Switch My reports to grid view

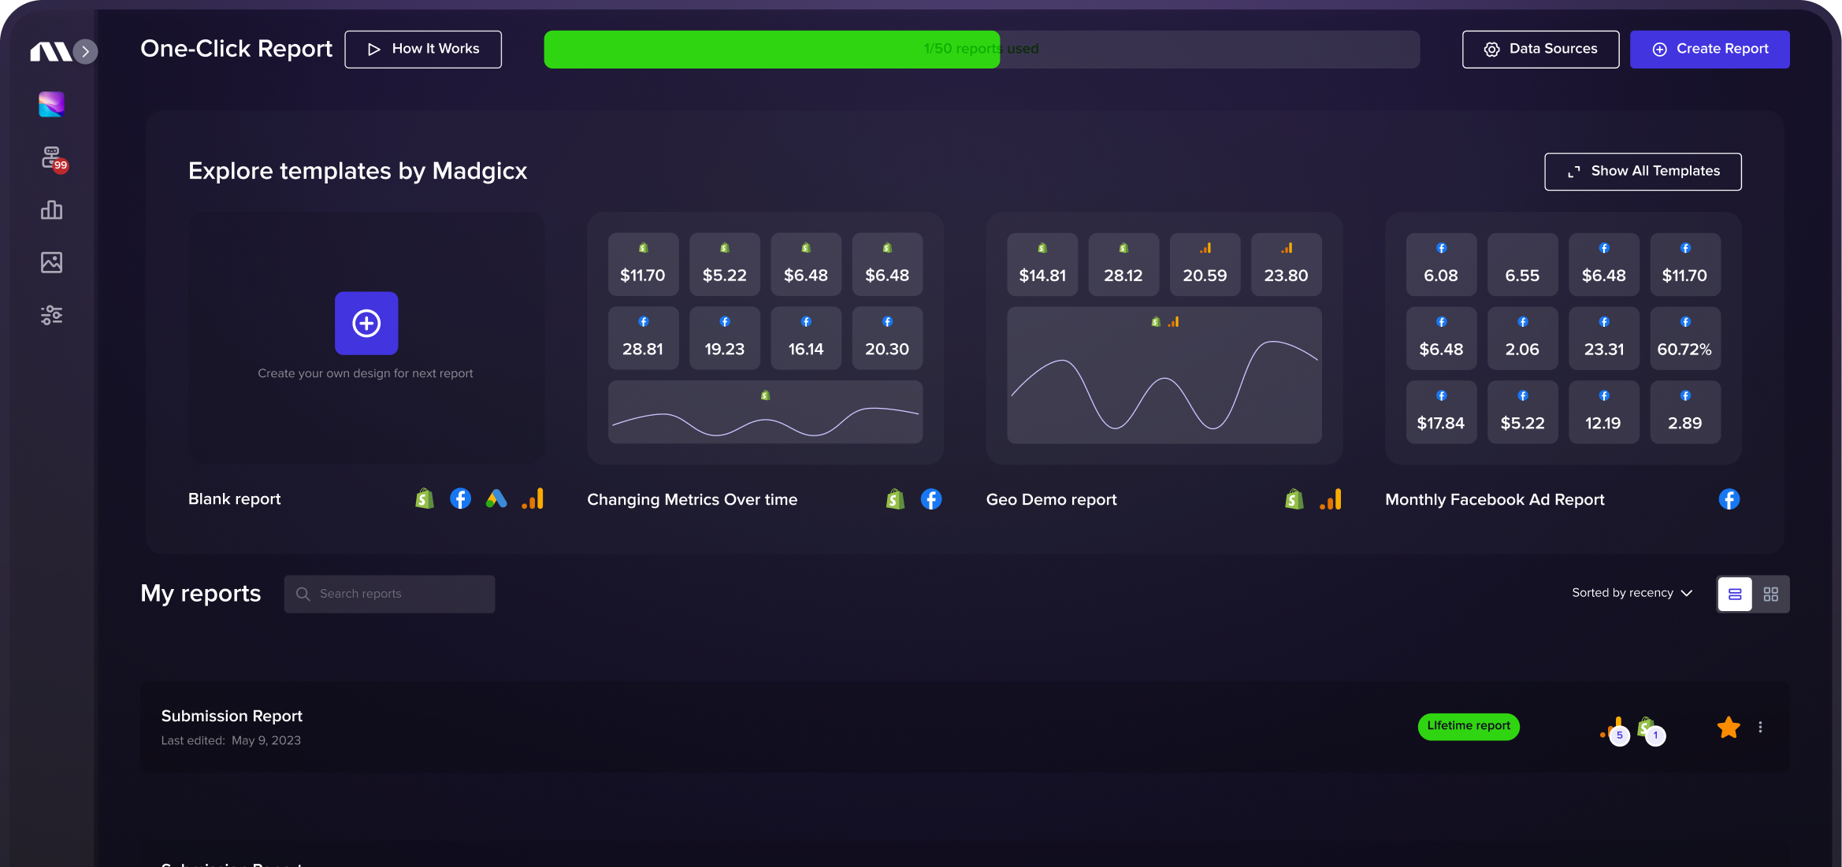point(1771,594)
